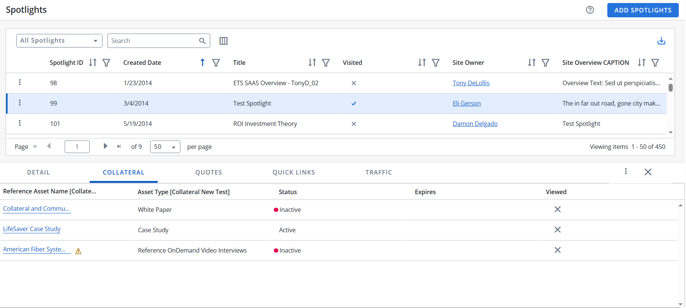Click Reference OnDemand Video Interviews cell

192,250
